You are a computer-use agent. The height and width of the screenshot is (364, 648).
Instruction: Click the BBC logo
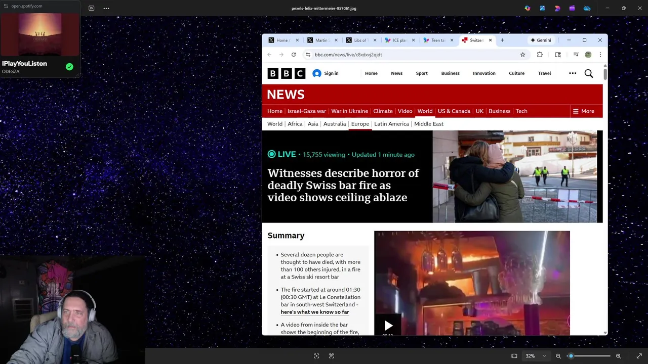[x=287, y=73]
